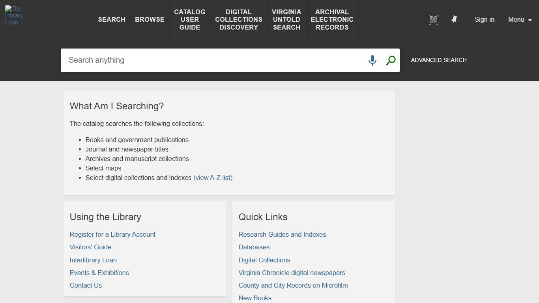The height and width of the screenshot is (303, 539).
Task: Click Virginia Chronicle digital newspapers
Action: 292,273
